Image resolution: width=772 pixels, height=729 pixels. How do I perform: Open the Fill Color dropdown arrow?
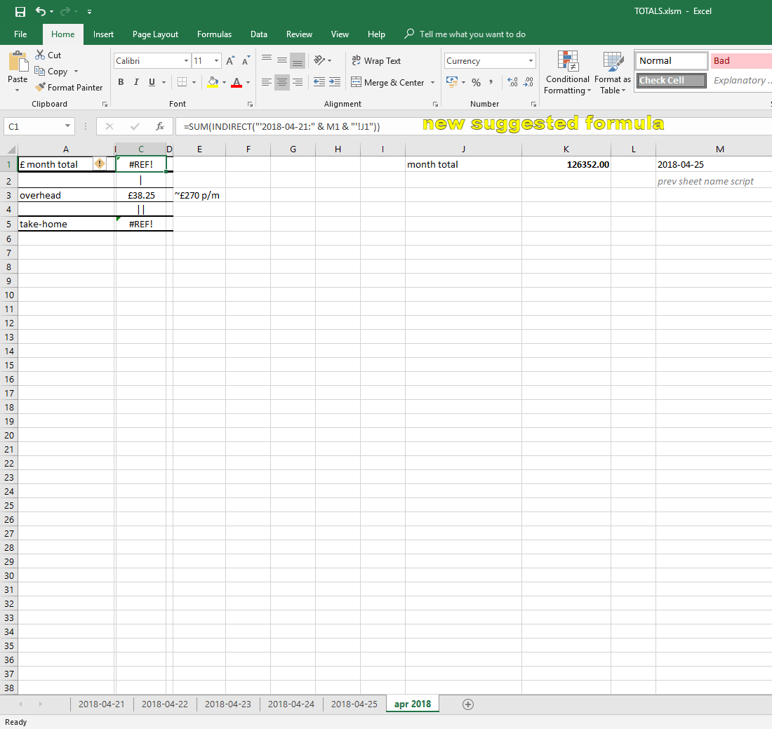tap(225, 82)
